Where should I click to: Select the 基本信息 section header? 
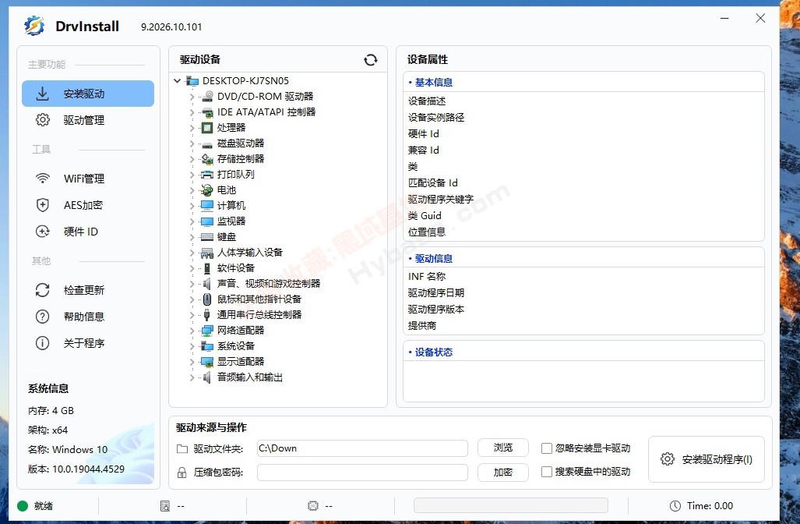click(x=583, y=82)
